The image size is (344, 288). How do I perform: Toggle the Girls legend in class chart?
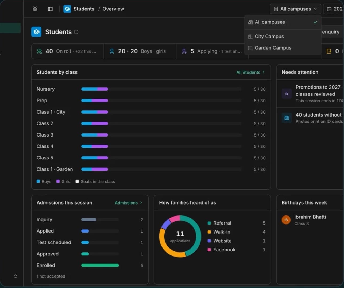63,182
